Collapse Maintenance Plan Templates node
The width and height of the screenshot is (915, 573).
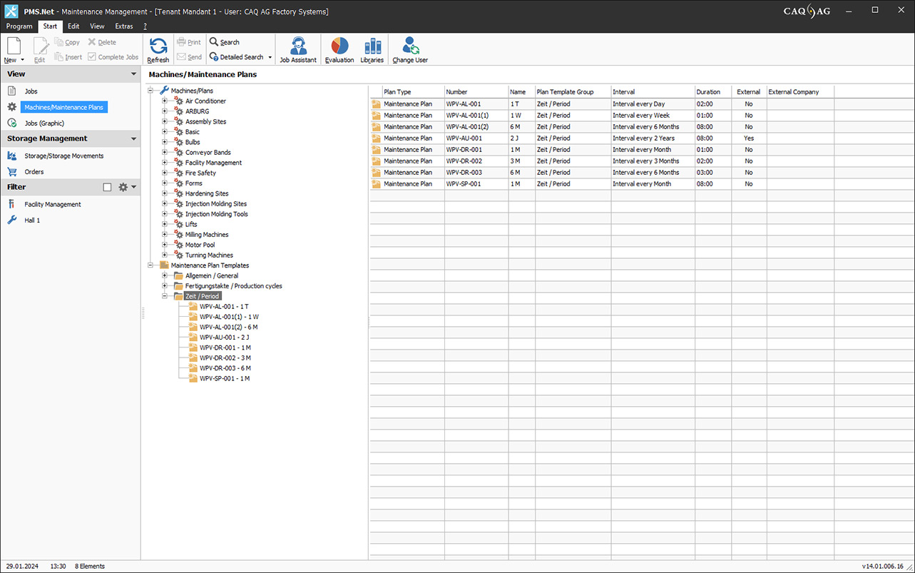(150, 265)
